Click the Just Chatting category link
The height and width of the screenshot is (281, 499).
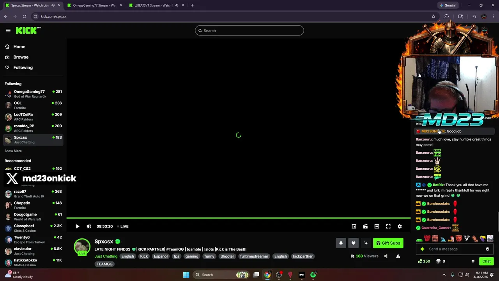point(106,256)
